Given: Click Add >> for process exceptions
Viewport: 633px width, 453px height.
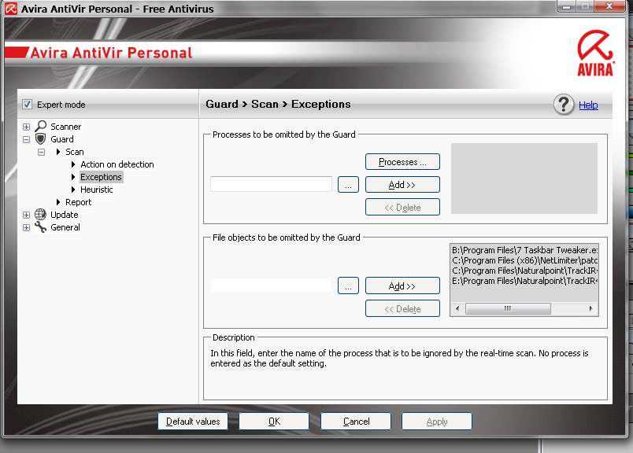Looking at the screenshot, I should (402, 185).
